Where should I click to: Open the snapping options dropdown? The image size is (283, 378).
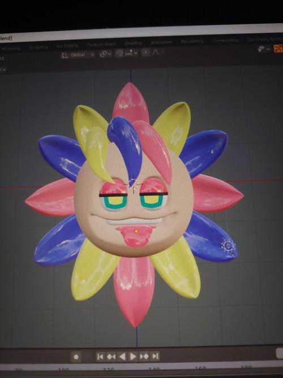click(x=131, y=53)
